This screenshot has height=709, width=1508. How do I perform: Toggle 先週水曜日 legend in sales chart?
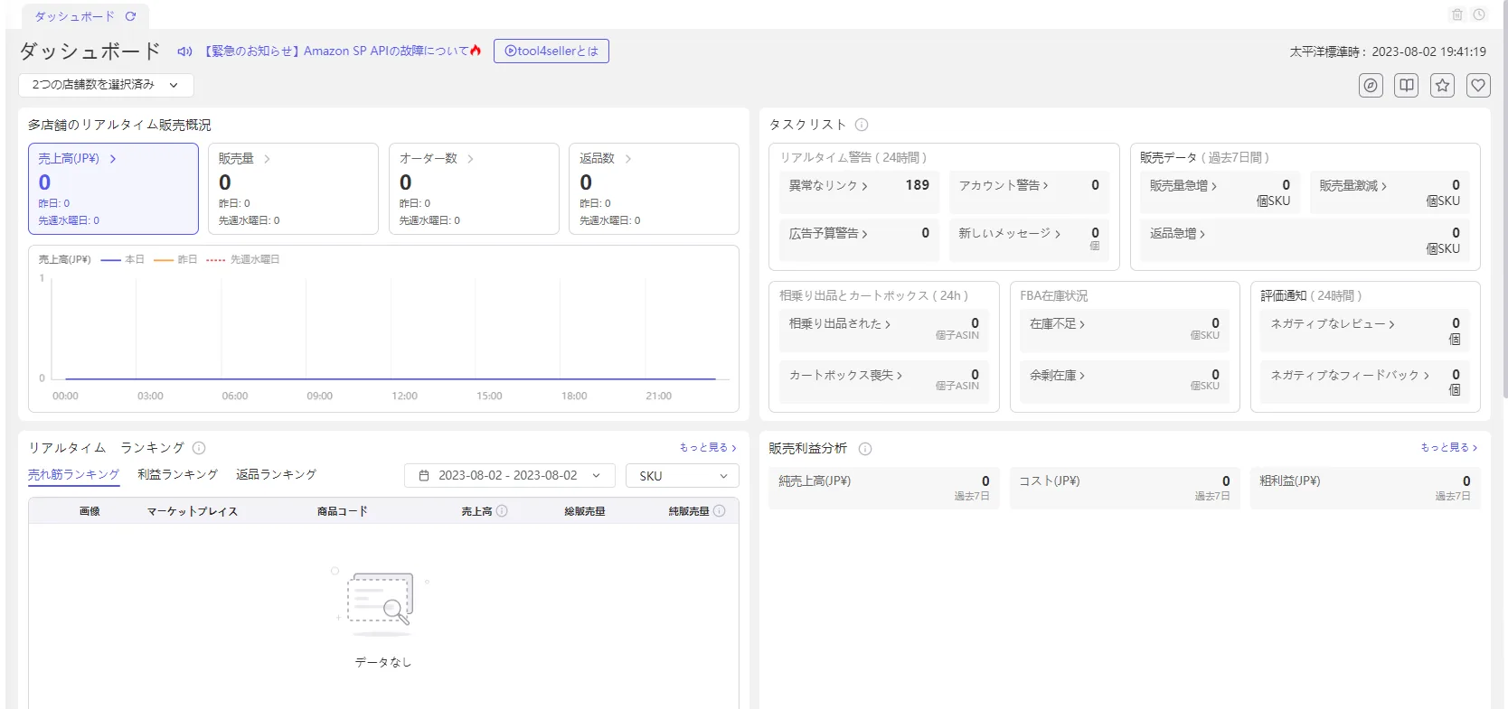click(x=243, y=259)
